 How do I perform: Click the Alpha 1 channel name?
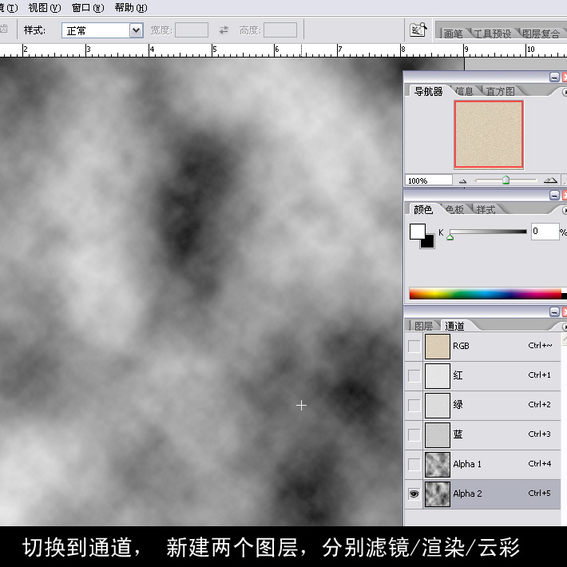pos(467,464)
